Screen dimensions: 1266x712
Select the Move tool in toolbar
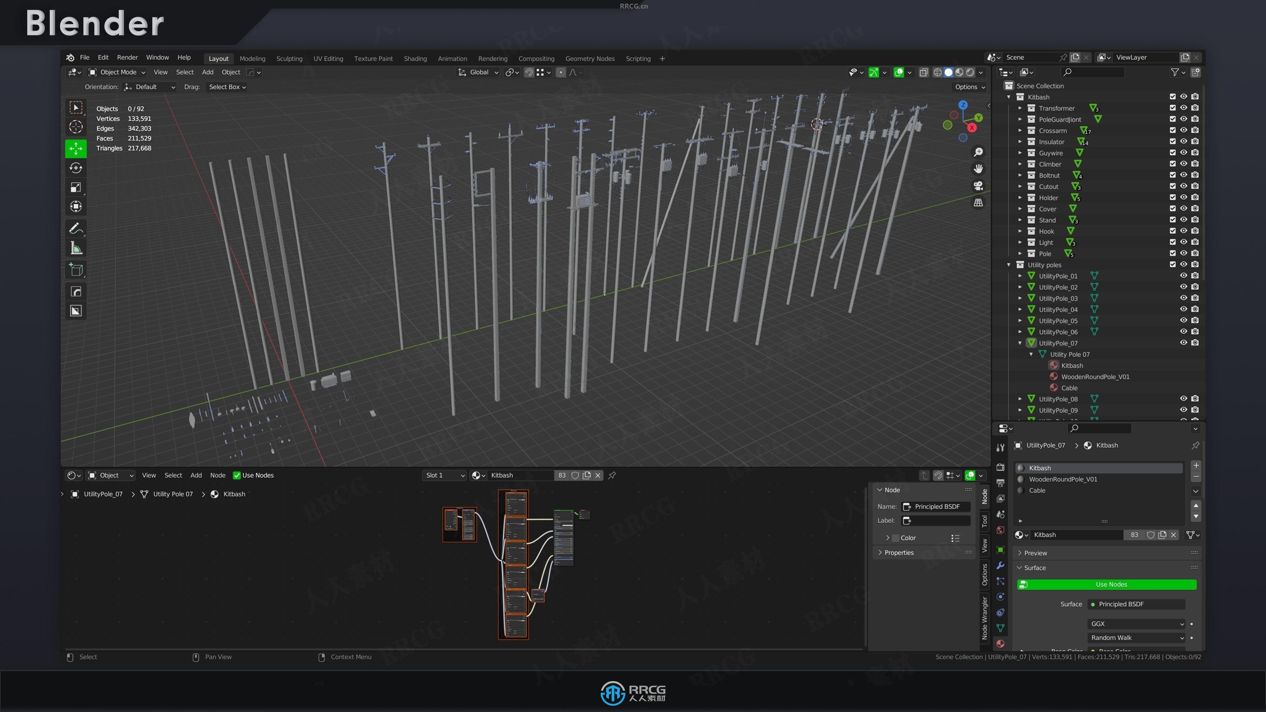tap(75, 148)
